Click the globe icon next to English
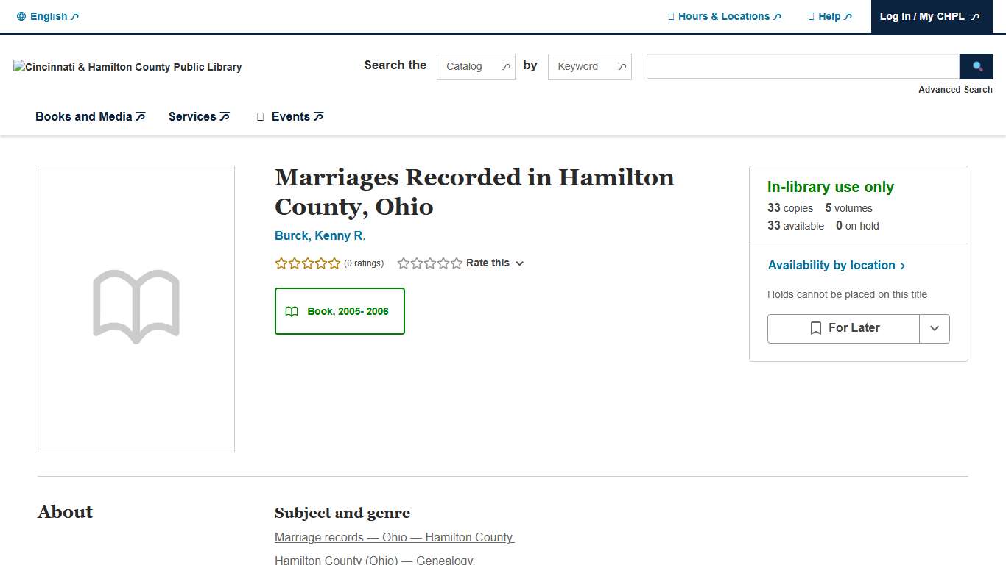This screenshot has width=1006, height=565. click(21, 15)
